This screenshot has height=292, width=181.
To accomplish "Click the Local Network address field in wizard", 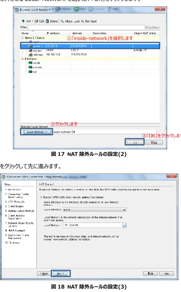I will click(x=93, y=225).
